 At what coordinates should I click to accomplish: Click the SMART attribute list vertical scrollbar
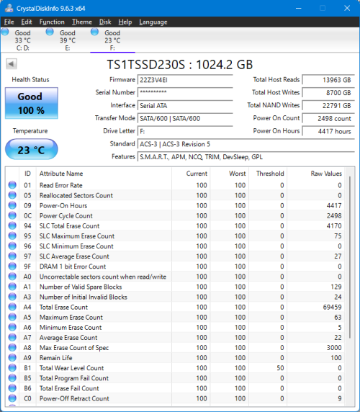coord(350,258)
